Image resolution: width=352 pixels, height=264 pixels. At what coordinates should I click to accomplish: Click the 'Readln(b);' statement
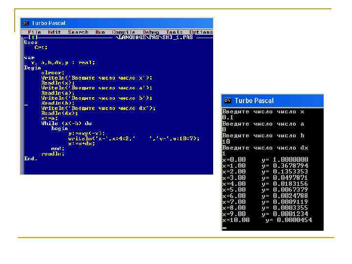coord(58,103)
